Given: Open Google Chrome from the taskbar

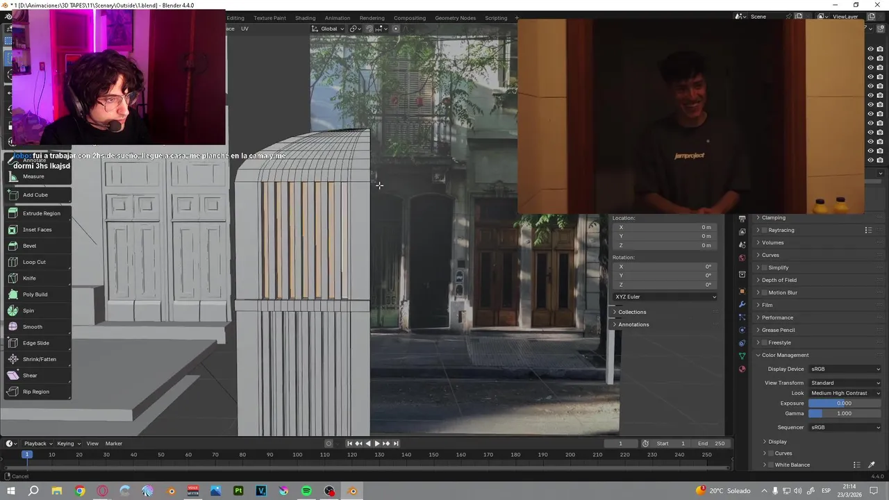Looking at the screenshot, I should click(80, 491).
